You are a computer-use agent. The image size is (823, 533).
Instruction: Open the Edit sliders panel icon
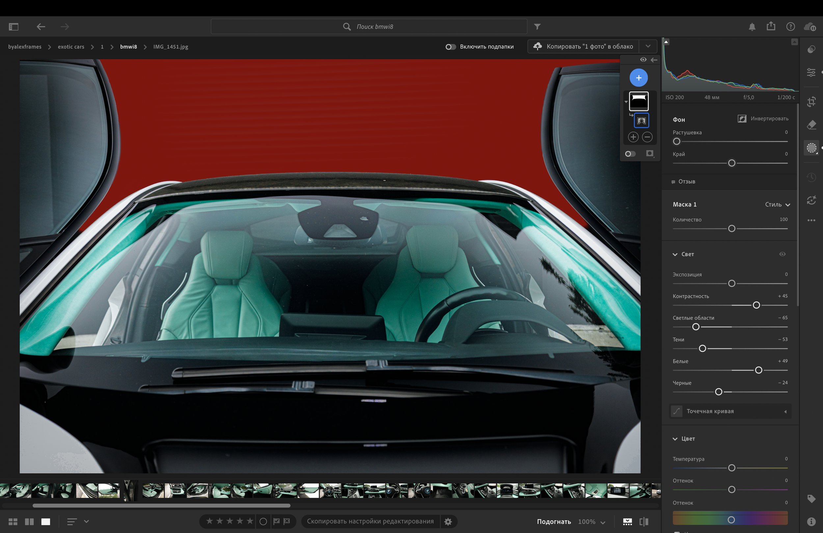point(811,72)
